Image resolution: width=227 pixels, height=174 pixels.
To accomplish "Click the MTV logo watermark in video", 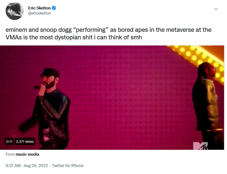I will (x=200, y=146).
